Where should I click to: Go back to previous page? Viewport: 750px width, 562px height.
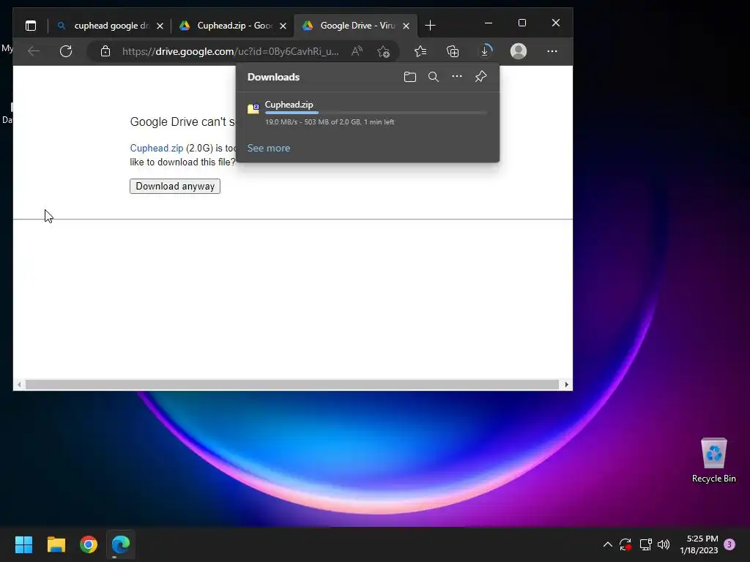click(x=34, y=51)
